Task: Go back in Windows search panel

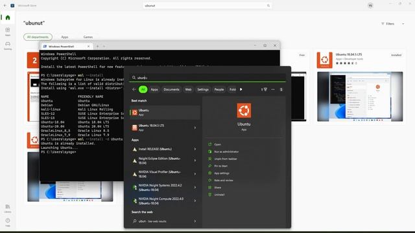Action: [134, 89]
